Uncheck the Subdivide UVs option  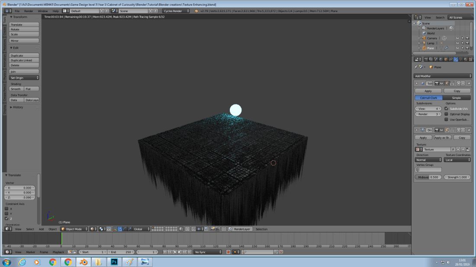click(x=447, y=108)
